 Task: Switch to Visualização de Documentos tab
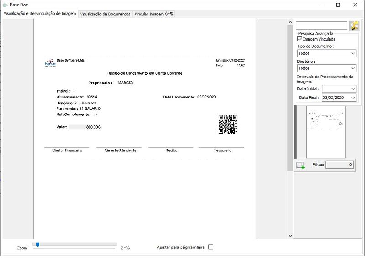(x=105, y=14)
